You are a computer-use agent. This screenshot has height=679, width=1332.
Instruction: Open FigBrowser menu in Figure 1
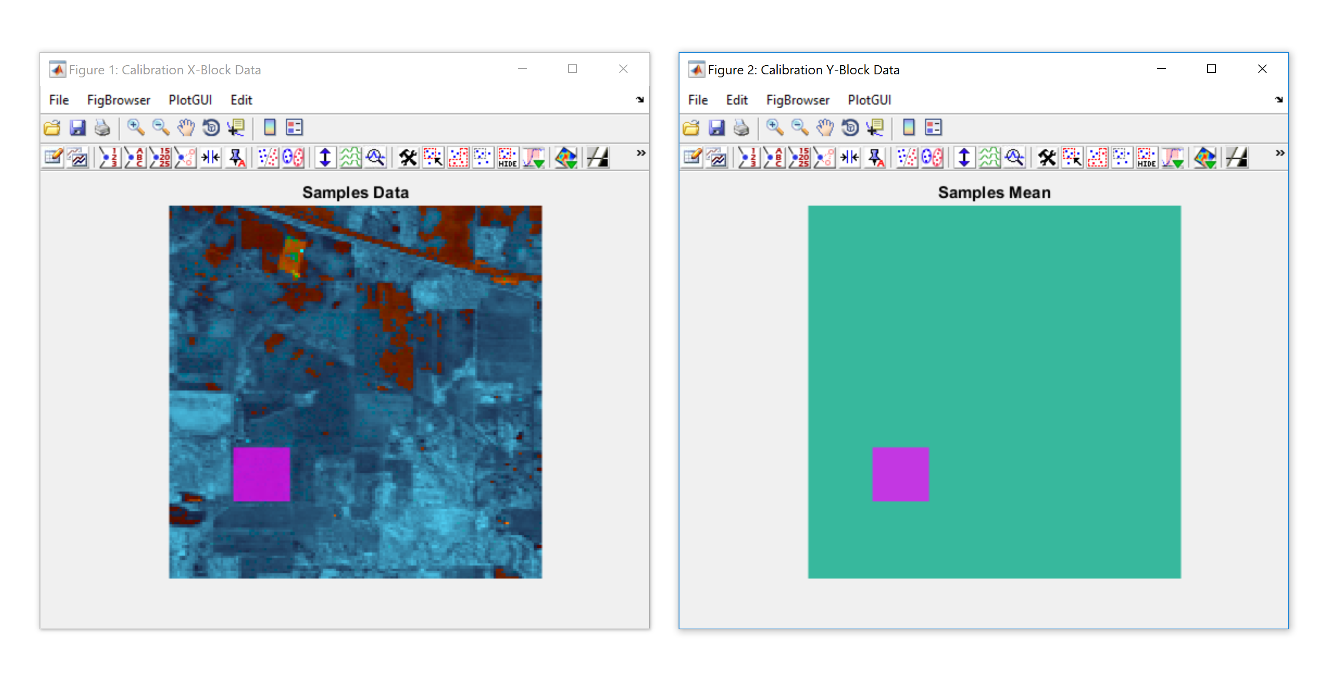[118, 100]
